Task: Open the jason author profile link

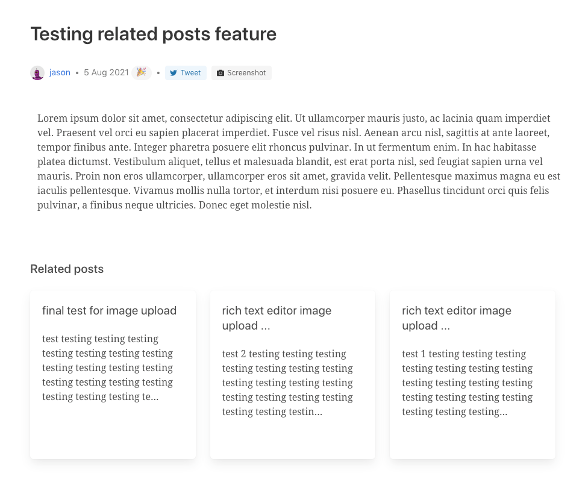Action: [60, 73]
